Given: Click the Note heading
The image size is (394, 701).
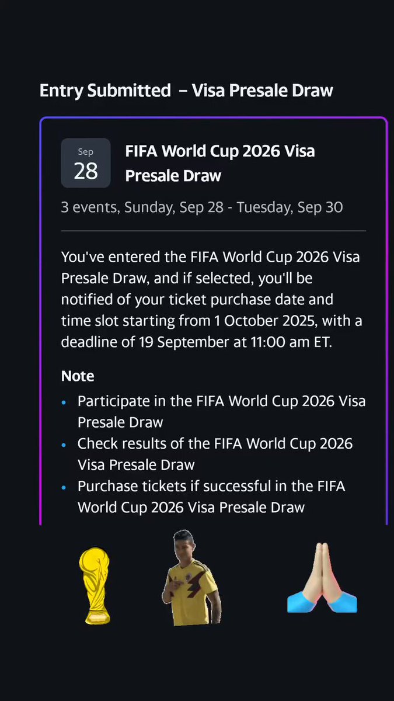Looking at the screenshot, I should pyautogui.click(x=78, y=376).
